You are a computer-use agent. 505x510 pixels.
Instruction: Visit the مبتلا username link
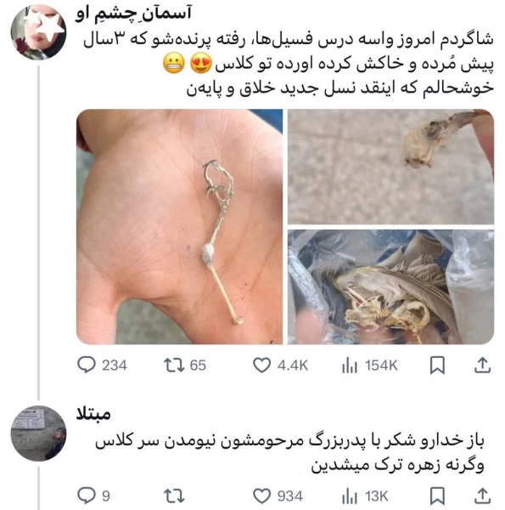[x=93, y=414]
